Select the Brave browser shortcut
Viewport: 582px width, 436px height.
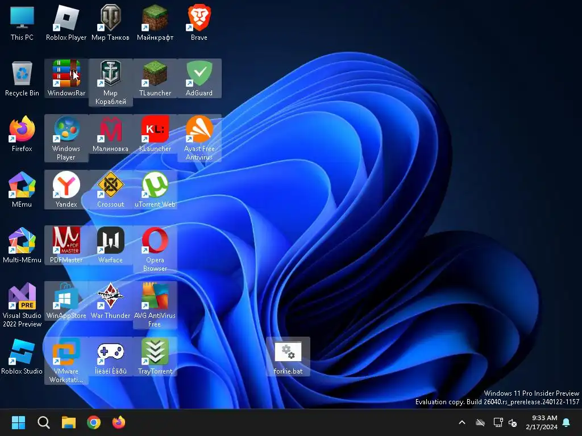pyautogui.click(x=199, y=23)
